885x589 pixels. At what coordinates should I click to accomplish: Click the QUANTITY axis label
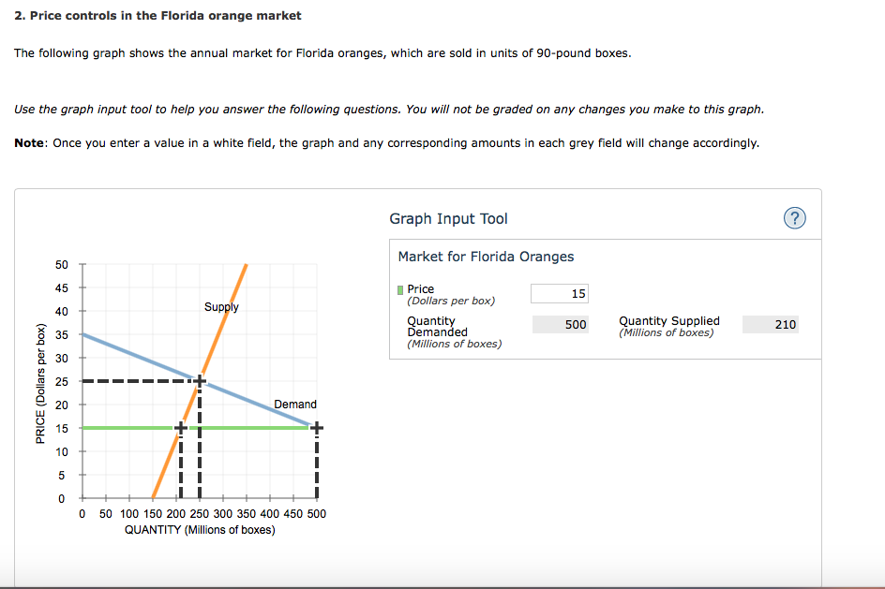[199, 529]
